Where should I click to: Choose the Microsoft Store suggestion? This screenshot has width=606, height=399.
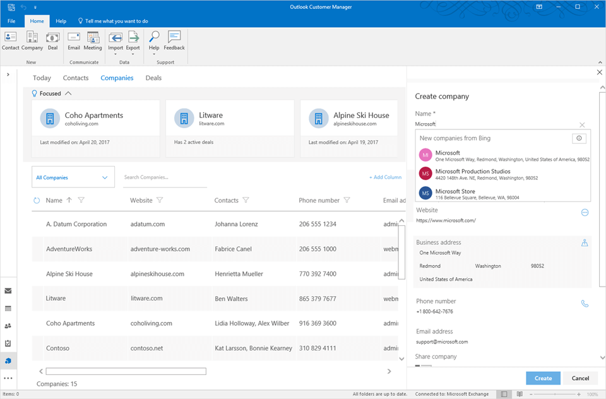point(503,193)
